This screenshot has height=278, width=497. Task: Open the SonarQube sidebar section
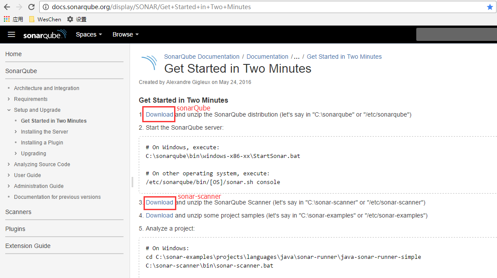click(x=21, y=71)
